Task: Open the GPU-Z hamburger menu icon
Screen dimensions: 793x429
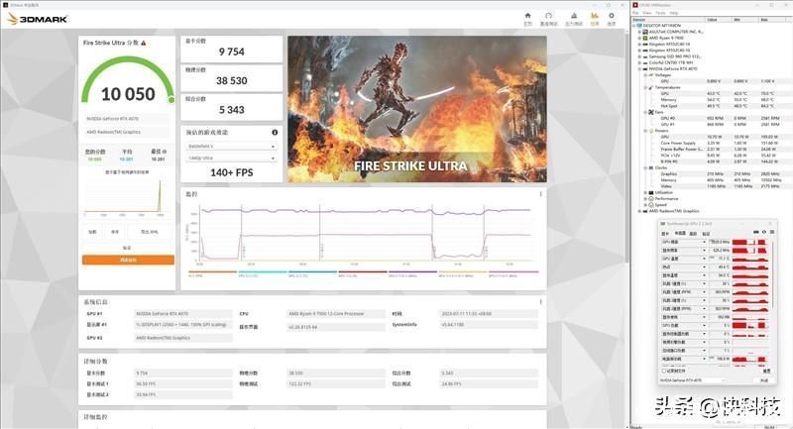Action: click(772, 232)
